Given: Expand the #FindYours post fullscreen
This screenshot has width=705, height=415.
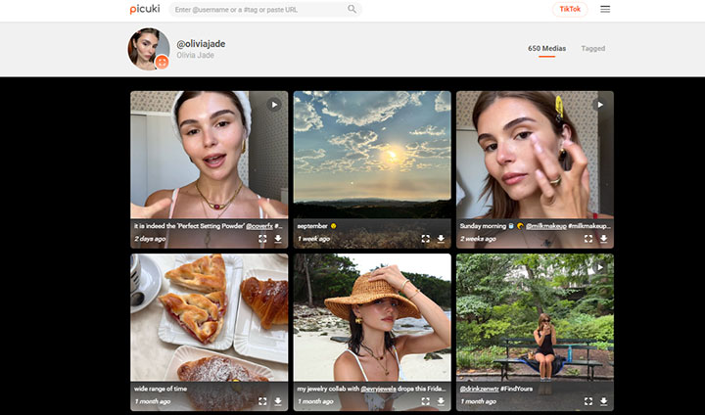Looking at the screenshot, I should (x=588, y=401).
